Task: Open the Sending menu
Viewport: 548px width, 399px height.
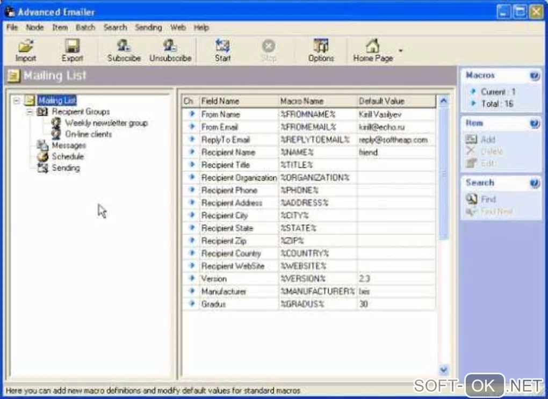Action: pos(148,27)
